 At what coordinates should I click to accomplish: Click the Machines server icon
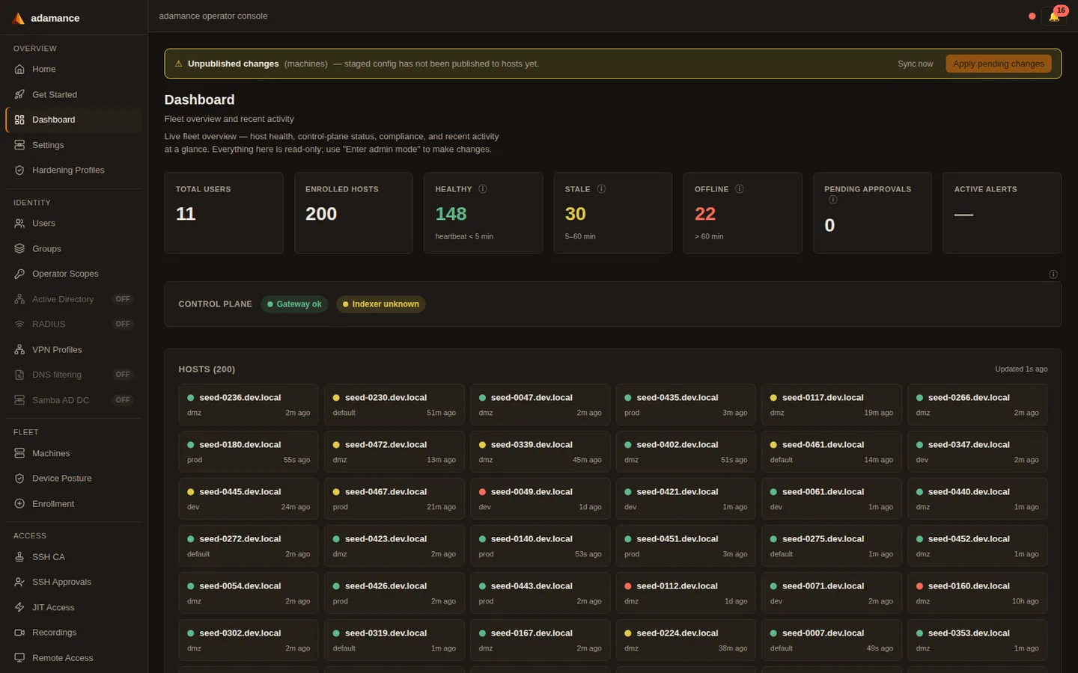(x=19, y=453)
